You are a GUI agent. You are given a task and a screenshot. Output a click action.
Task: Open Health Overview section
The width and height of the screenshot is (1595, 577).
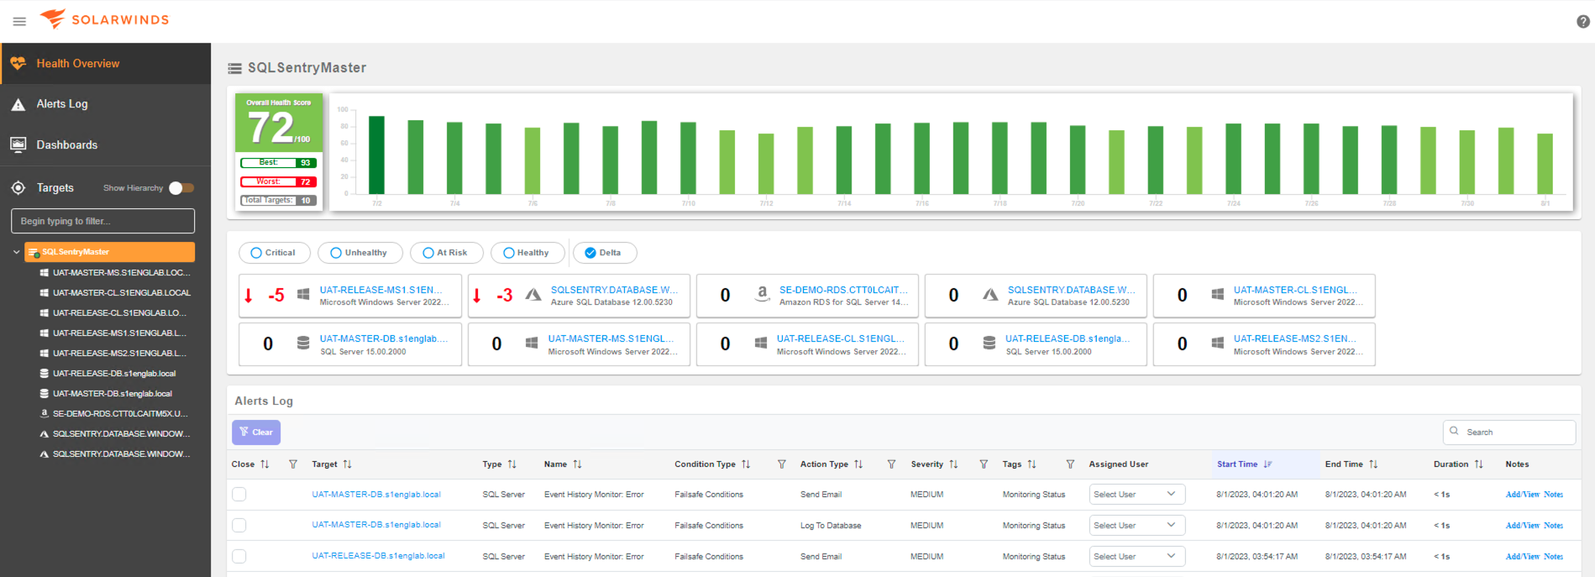pyautogui.click(x=105, y=63)
